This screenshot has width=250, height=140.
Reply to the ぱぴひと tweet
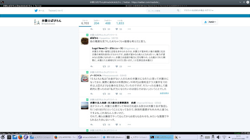pyautogui.click(x=91, y=66)
